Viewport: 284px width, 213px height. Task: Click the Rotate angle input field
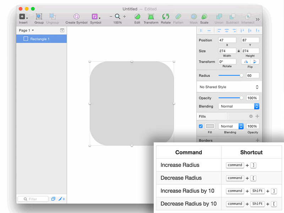[x=227, y=61]
